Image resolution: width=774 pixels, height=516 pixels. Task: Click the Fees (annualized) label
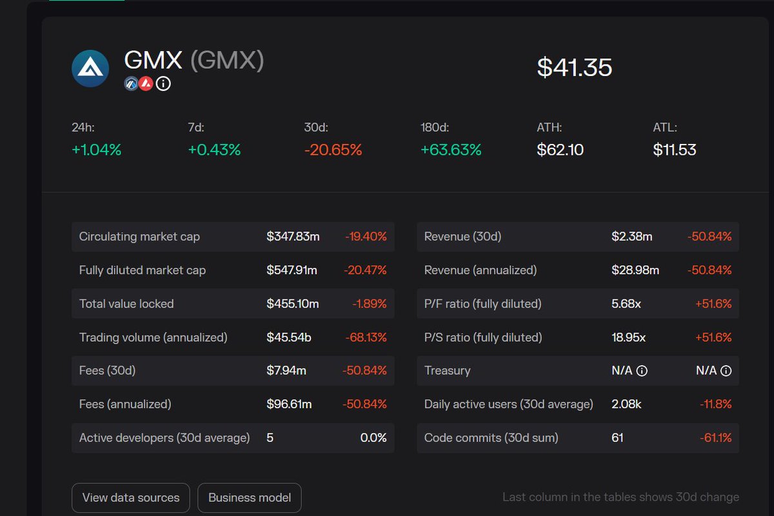tap(125, 404)
